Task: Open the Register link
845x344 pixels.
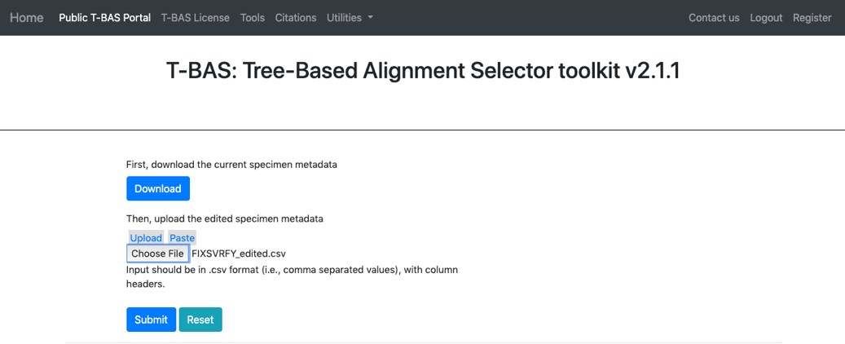Action: (812, 18)
